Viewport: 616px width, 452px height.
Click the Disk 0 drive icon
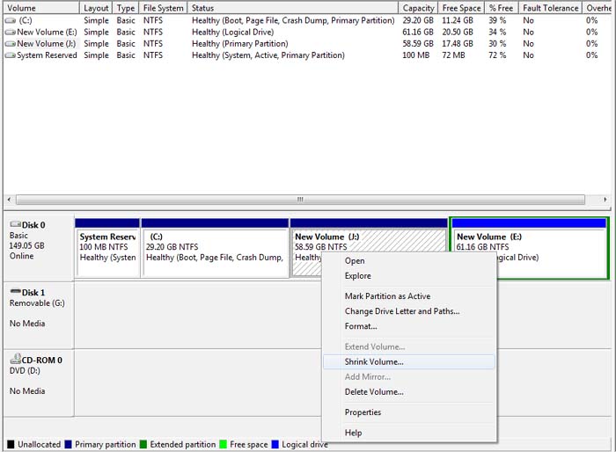15,225
